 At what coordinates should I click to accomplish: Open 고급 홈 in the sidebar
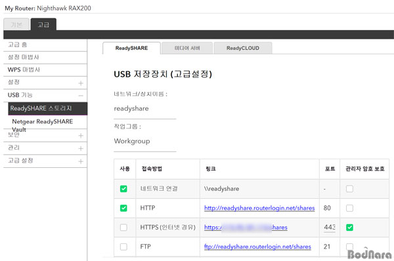click(x=45, y=45)
